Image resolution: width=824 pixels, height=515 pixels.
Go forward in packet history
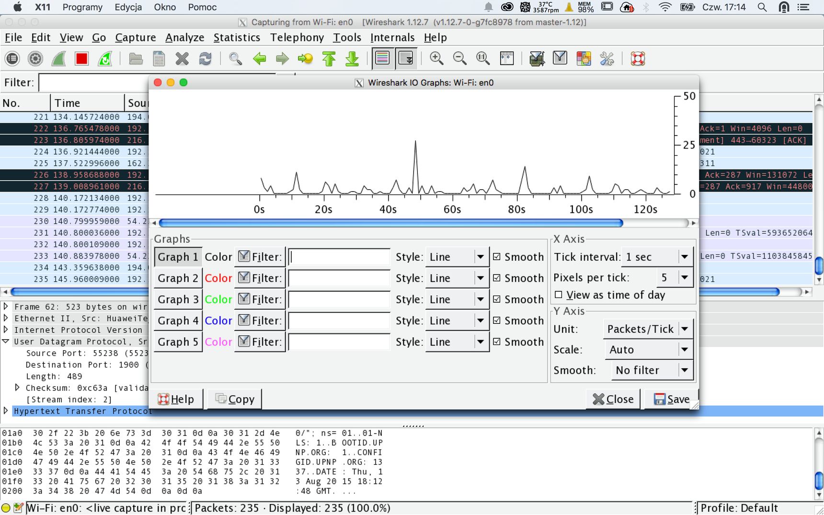coord(282,58)
